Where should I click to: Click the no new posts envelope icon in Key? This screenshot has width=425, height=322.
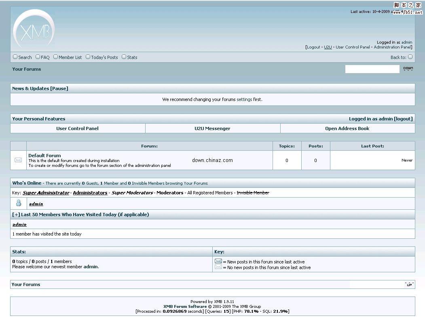point(218,267)
